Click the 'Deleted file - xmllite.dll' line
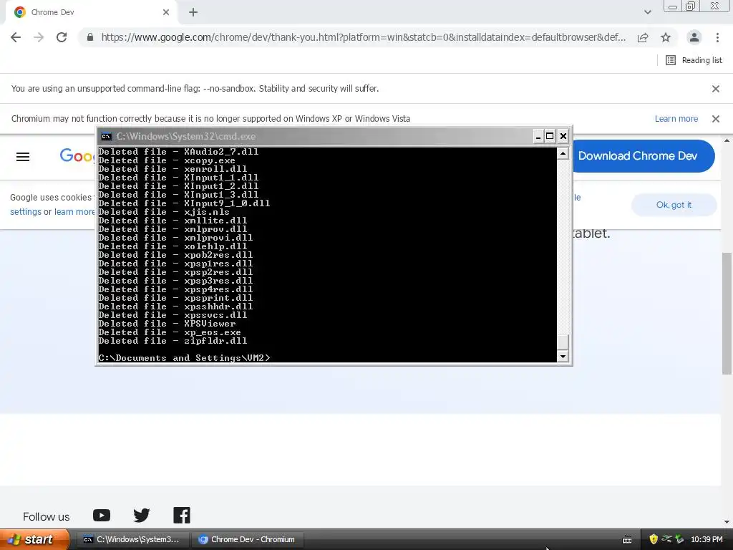 click(x=173, y=221)
